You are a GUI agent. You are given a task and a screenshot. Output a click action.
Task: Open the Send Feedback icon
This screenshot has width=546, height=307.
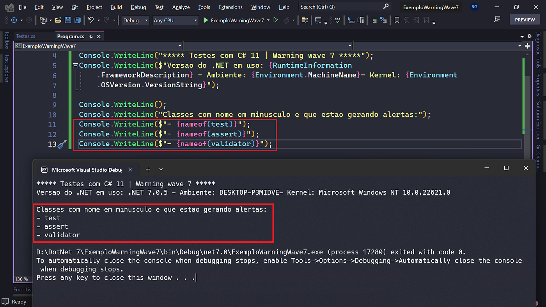pos(497,19)
